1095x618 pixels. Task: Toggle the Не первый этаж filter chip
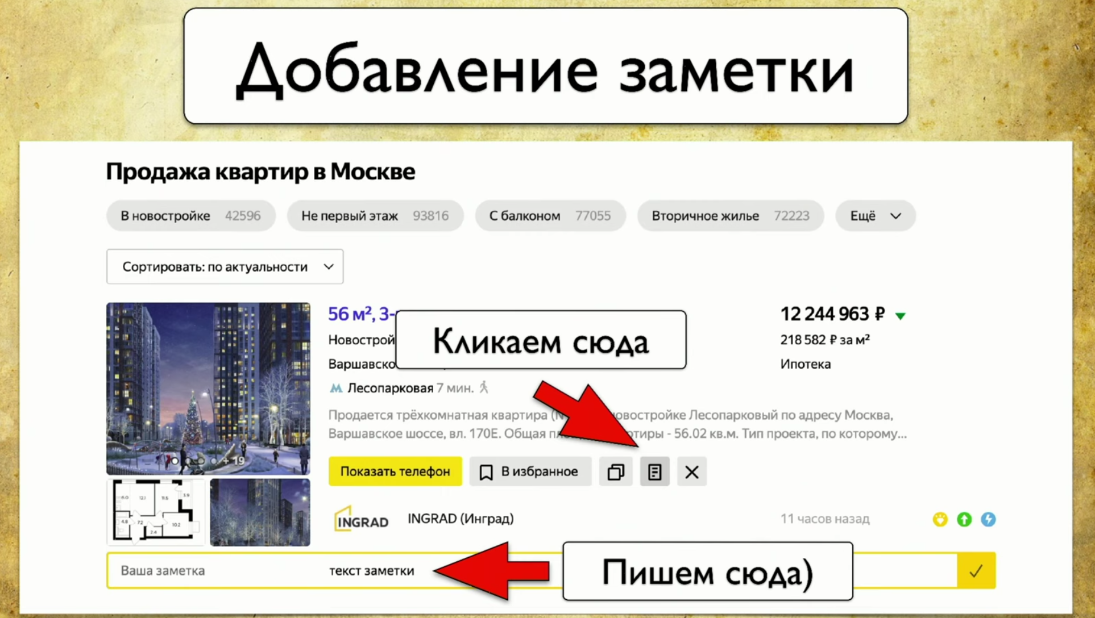tap(375, 216)
